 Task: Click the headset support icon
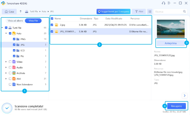coord(164,3)
